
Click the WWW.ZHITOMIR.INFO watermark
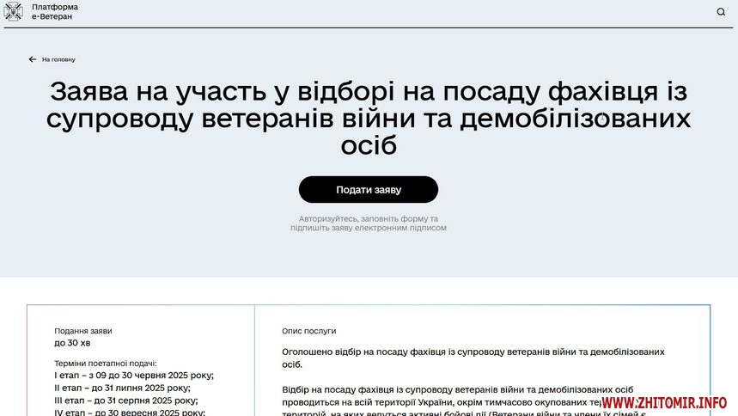pyautogui.click(x=664, y=402)
